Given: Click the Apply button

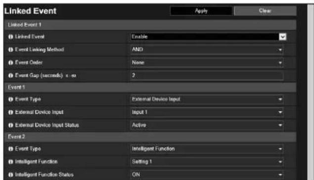Looking at the screenshot, I should click(x=201, y=11).
